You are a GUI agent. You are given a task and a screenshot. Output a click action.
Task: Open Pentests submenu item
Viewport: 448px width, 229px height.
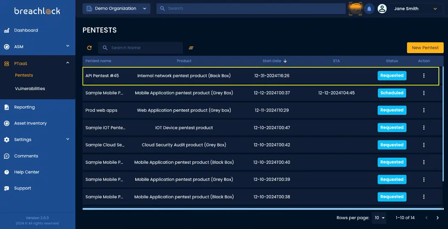[24, 75]
